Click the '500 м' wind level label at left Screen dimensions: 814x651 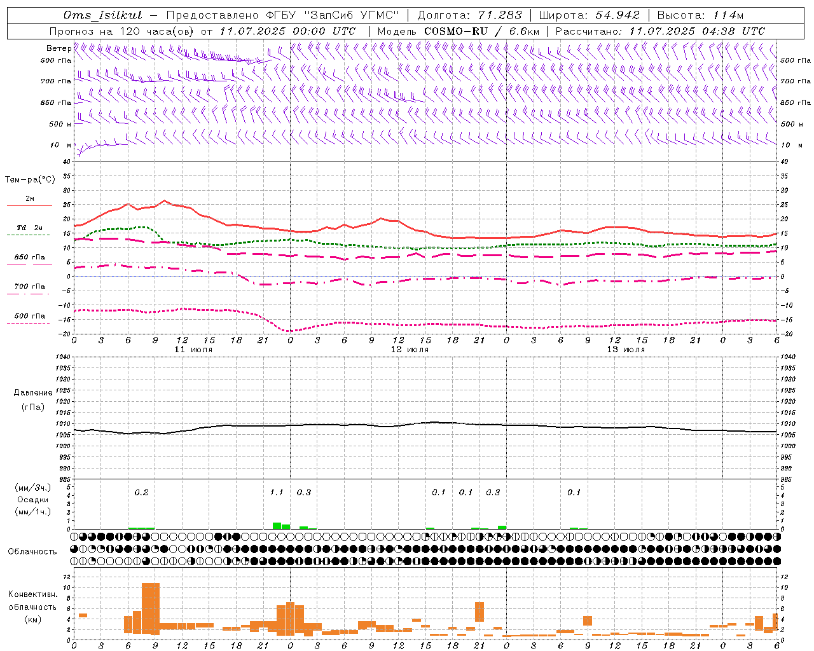point(60,124)
